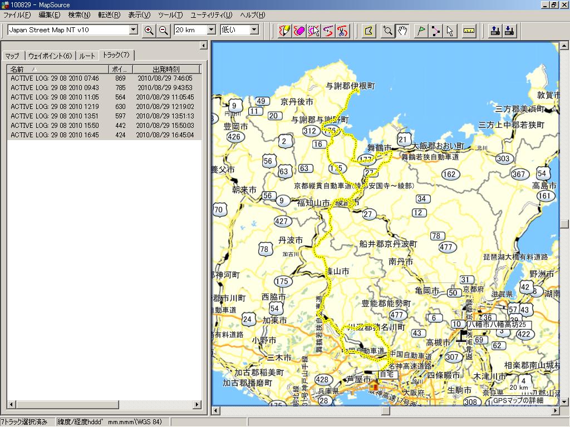Image resolution: width=570 pixels, height=427 pixels.
Task: Switch to the ウェイポイント(6) tab
Action: click(50, 56)
